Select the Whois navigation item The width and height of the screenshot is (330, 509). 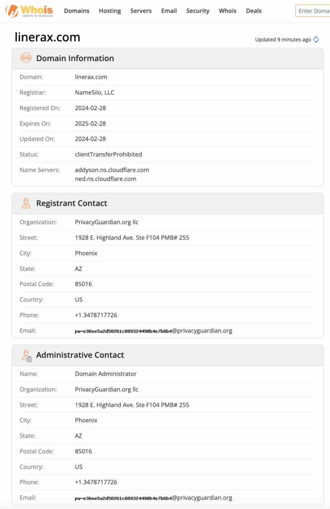(227, 10)
